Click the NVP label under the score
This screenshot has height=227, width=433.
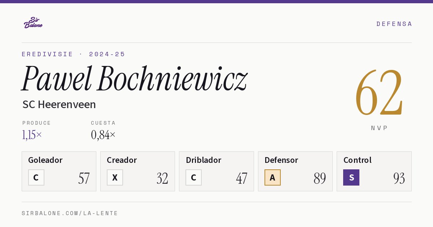click(379, 128)
